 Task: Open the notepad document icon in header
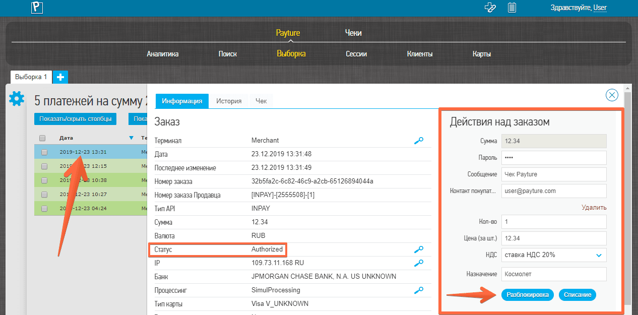pyautogui.click(x=512, y=8)
